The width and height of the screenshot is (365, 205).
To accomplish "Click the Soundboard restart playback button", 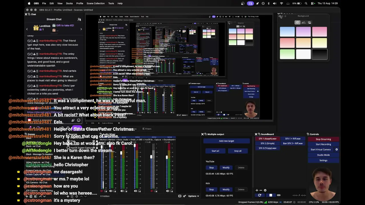I will pos(259,195).
